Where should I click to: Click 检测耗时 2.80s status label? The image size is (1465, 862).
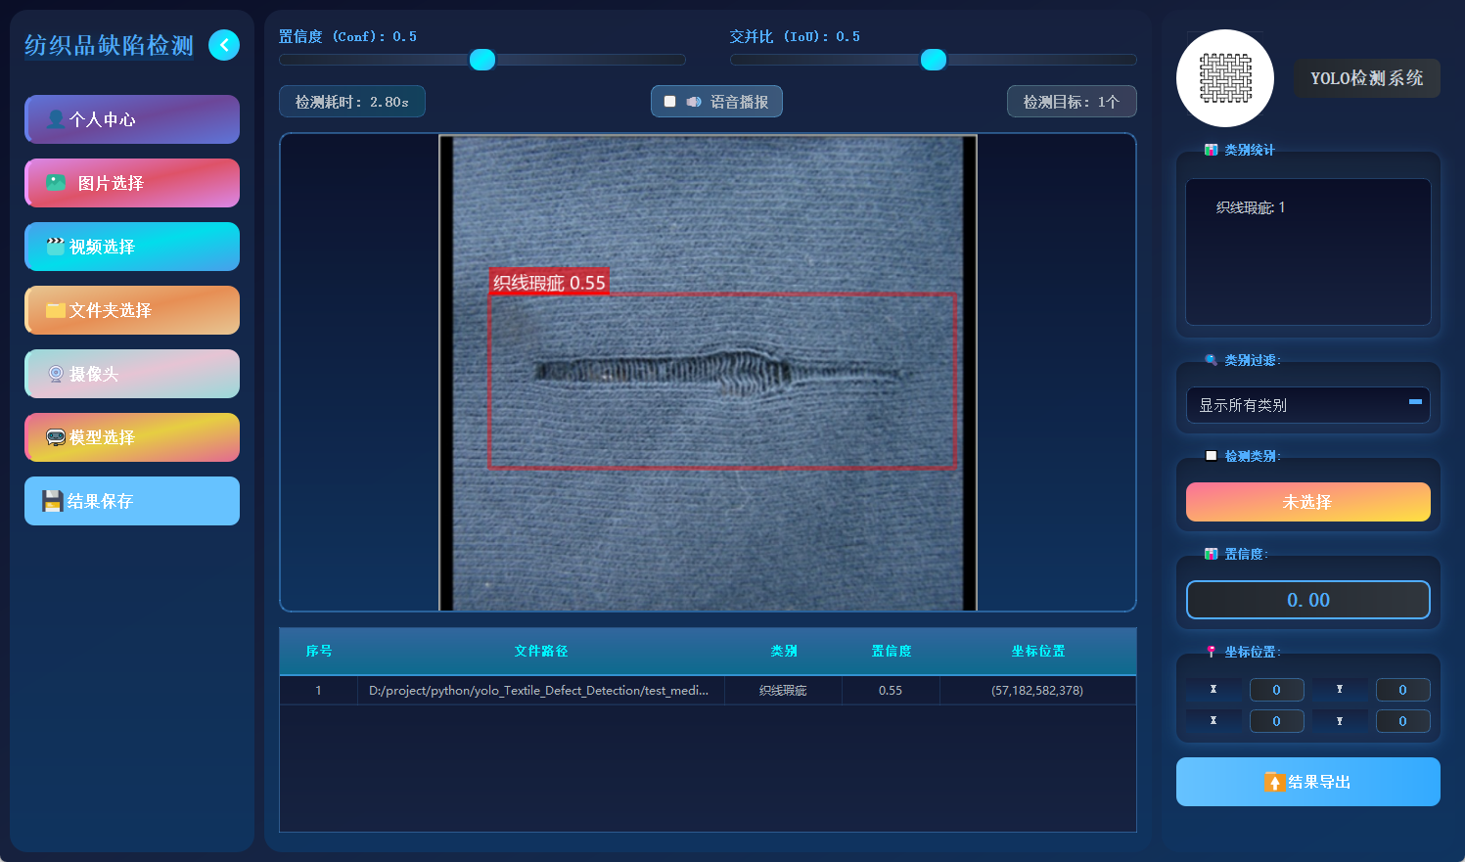tap(352, 102)
